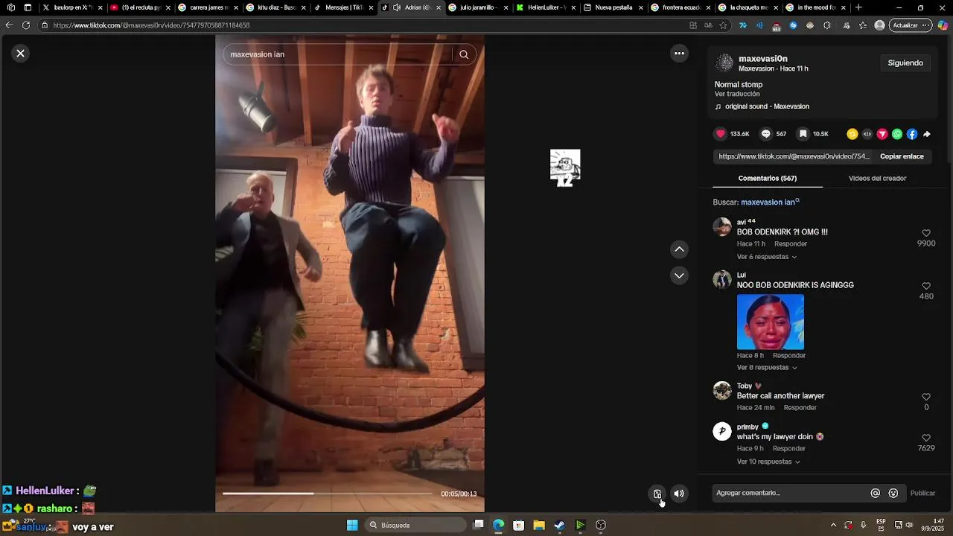Mute the video with speaker button
This screenshot has height=536, width=953.
pos(679,494)
